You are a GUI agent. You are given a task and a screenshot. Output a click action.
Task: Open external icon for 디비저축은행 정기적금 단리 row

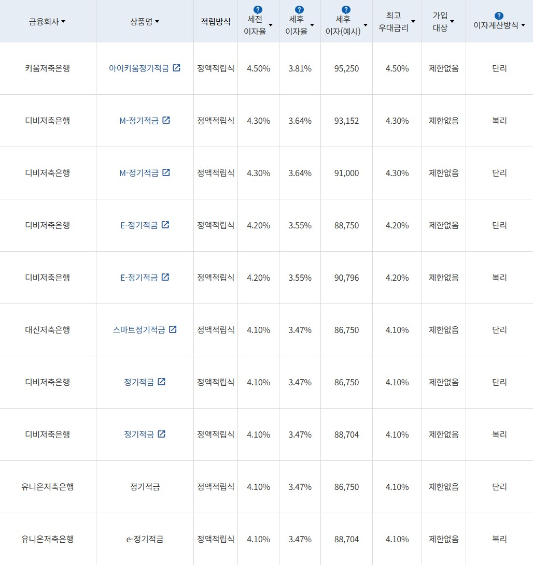tap(162, 382)
